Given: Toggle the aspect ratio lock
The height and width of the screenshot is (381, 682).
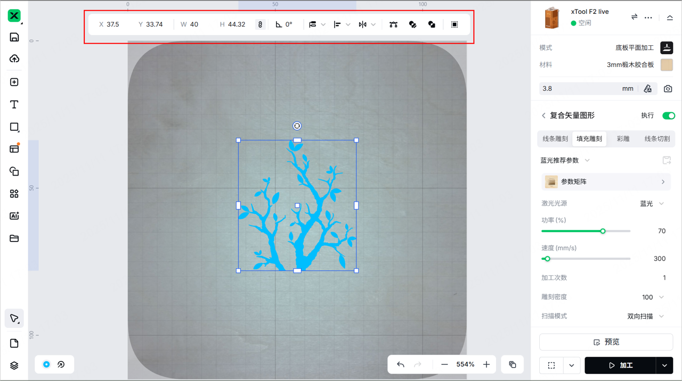Looking at the screenshot, I should [x=260, y=24].
